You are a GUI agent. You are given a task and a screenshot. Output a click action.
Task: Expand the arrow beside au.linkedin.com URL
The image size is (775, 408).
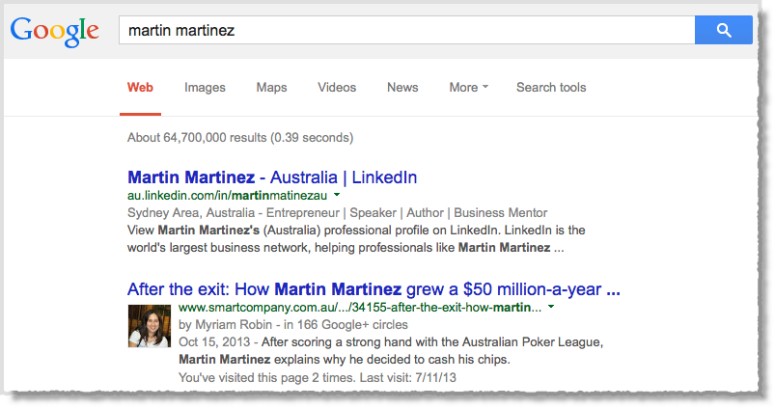click(x=337, y=195)
